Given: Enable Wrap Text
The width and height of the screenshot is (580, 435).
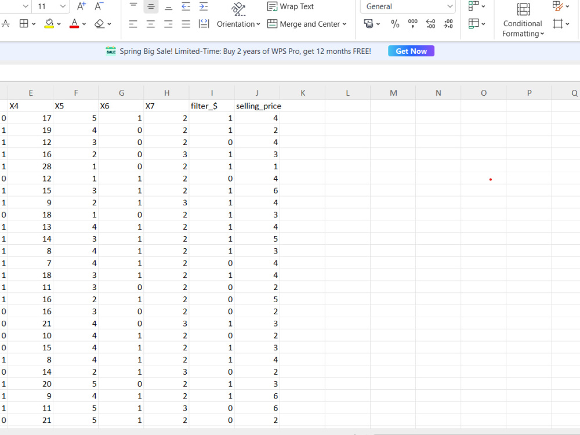Looking at the screenshot, I should pyautogui.click(x=291, y=6).
